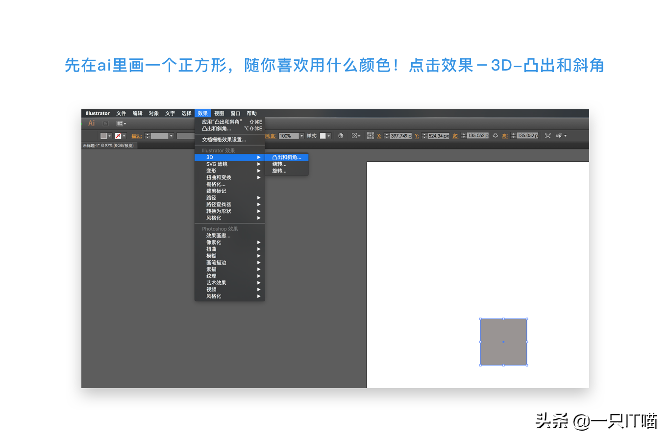
Task: Open the 文件 menu
Action: point(121,113)
